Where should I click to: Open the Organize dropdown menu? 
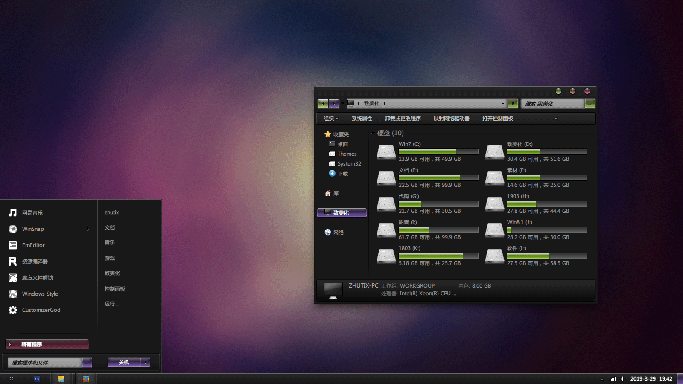331,119
